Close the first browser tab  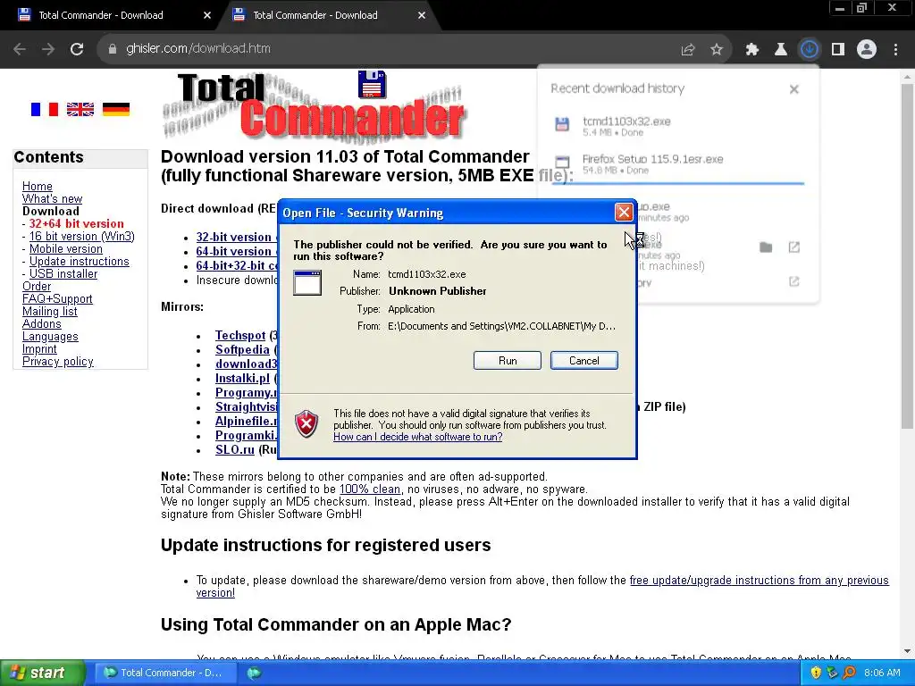tap(207, 15)
